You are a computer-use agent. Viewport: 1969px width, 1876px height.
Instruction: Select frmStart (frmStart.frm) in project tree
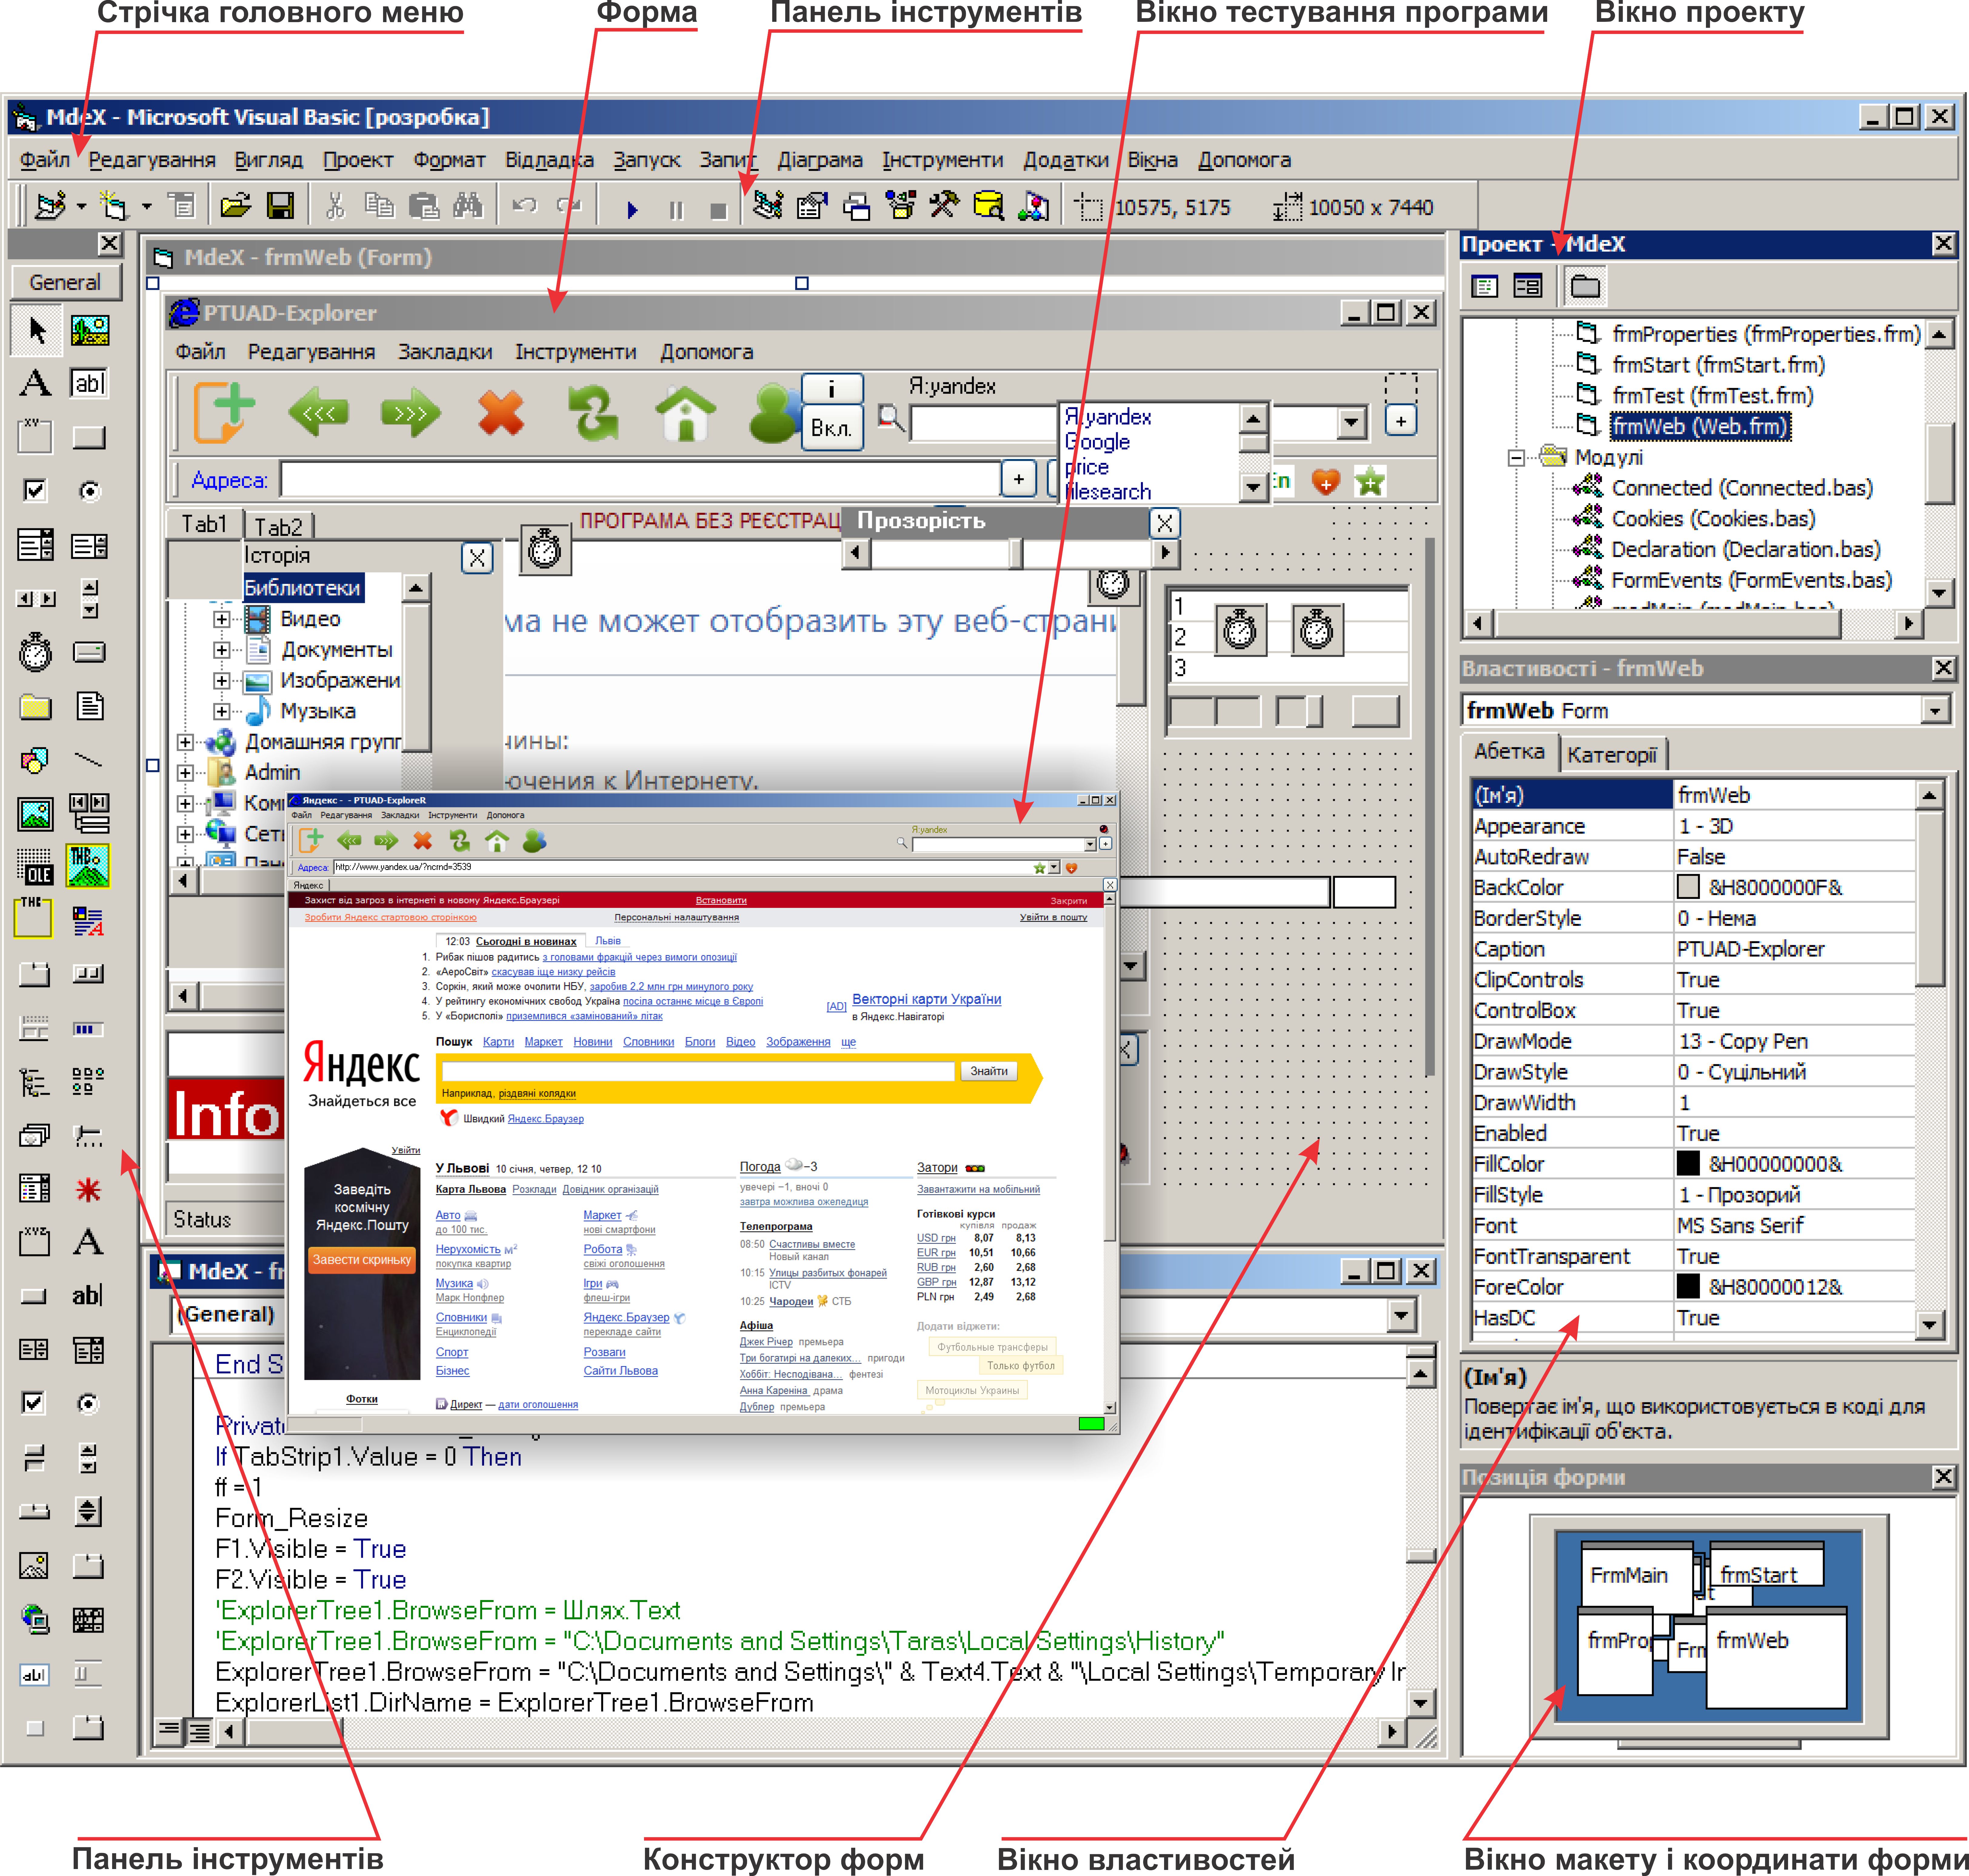click(x=1718, y=365)
